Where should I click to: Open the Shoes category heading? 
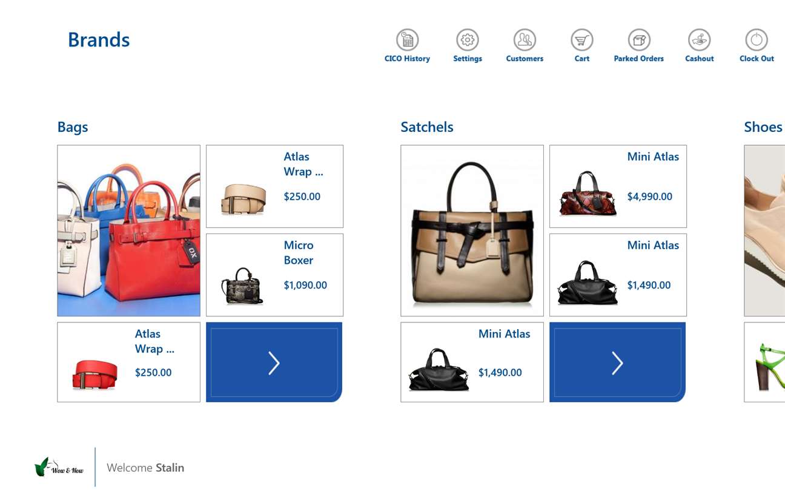(763, 127)
